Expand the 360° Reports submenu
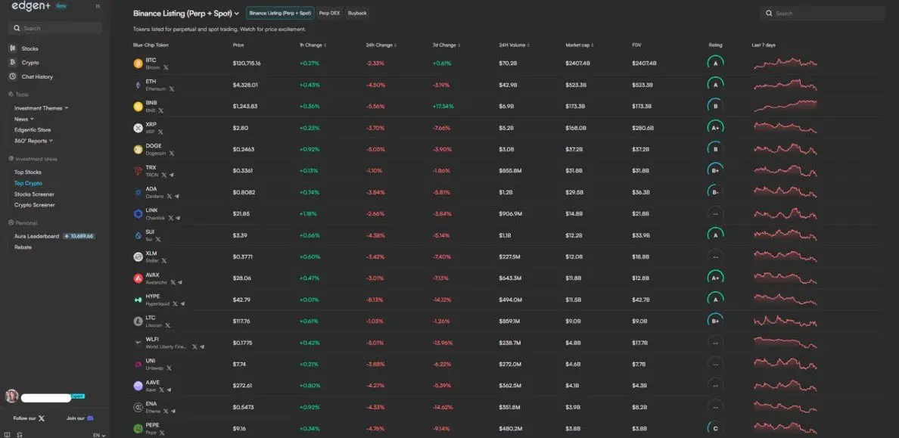Image resolution: width=899 pixels, height=438 pixels. (x=33, y=141)
